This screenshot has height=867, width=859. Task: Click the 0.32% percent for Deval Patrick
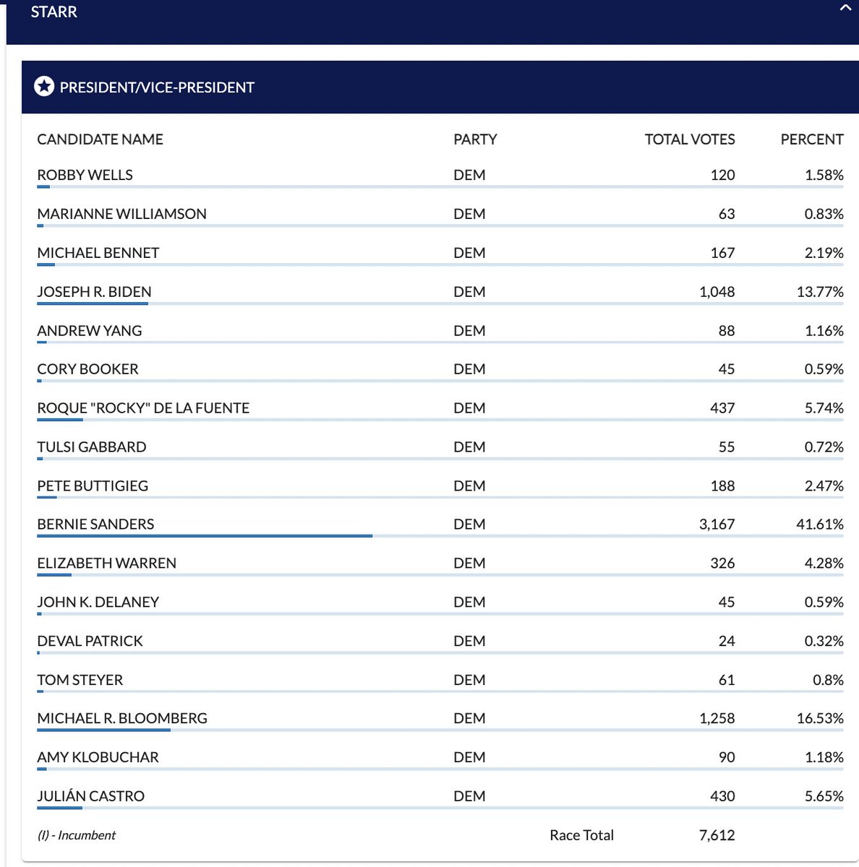coord(824,642)
